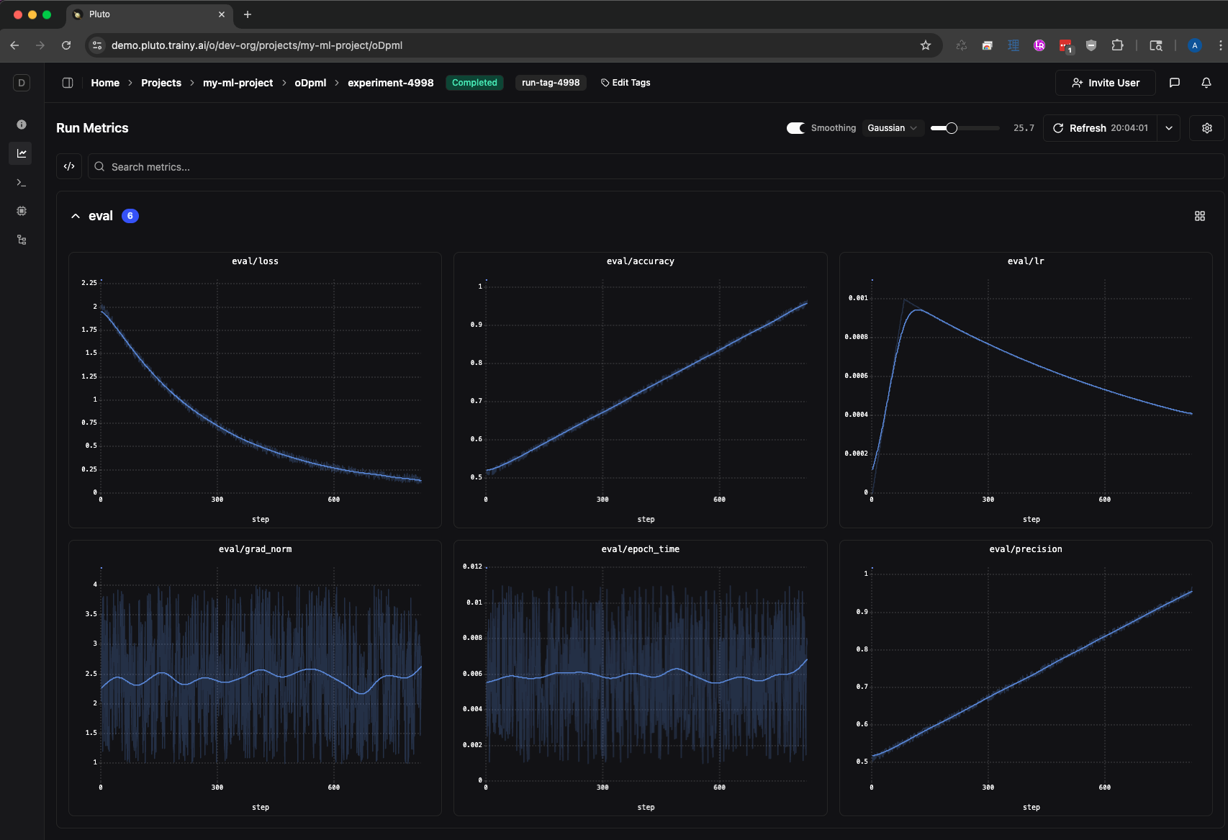Select the metrics chart sidebar icon

22,153
